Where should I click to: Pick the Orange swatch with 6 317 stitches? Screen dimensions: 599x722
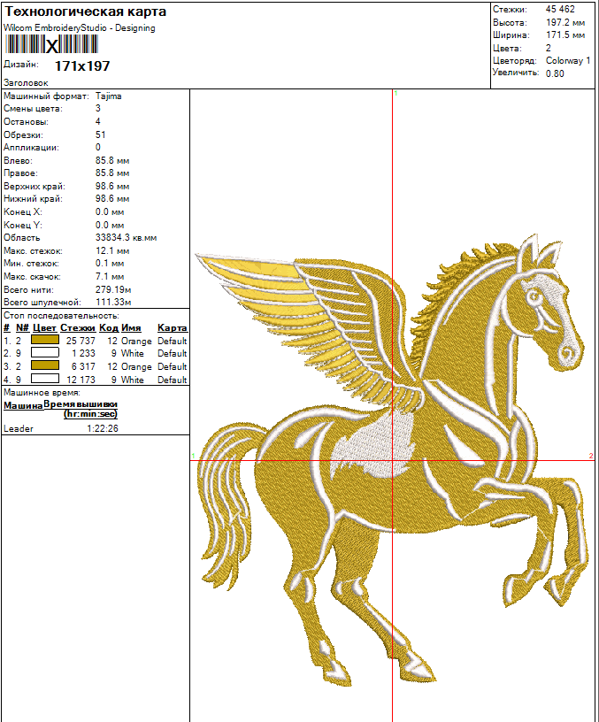[x=45, y=366]
